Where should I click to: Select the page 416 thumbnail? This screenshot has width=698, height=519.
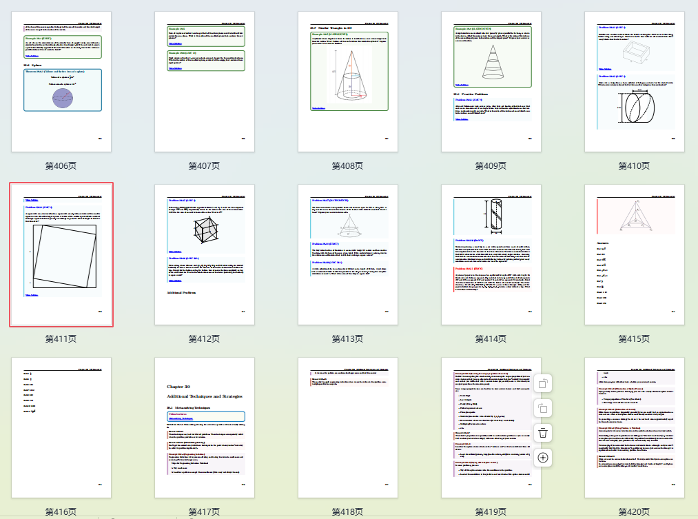coord(61,428)
